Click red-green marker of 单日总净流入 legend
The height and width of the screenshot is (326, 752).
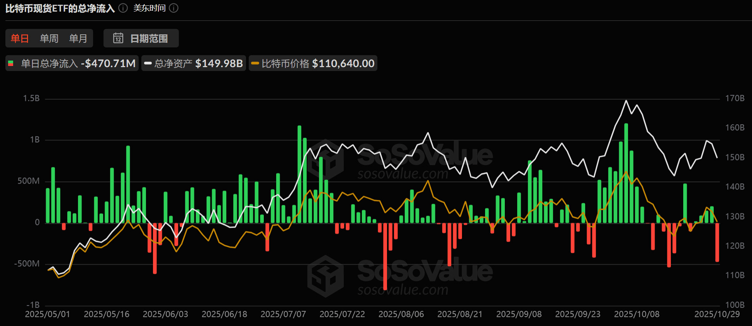pyautogui.click(x=11, y=63)
